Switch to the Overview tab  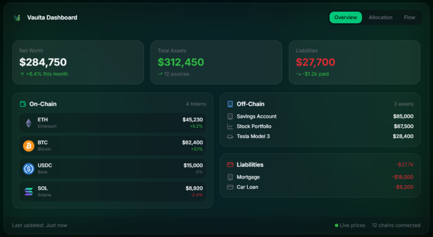[345, 17]
